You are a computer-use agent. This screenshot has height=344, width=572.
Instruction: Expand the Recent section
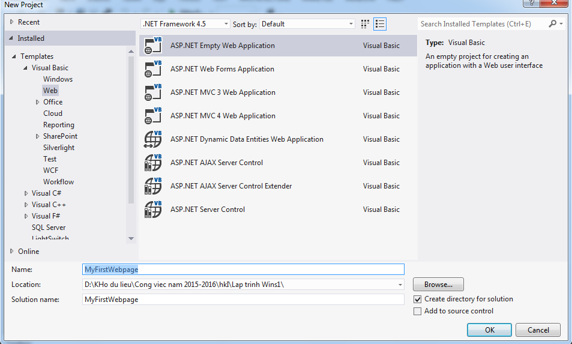11,22
